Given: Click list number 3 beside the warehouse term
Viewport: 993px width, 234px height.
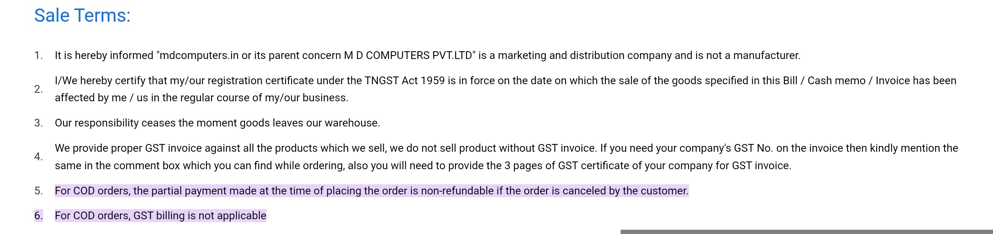Looking at the screenshot, I should click(38, 123).
